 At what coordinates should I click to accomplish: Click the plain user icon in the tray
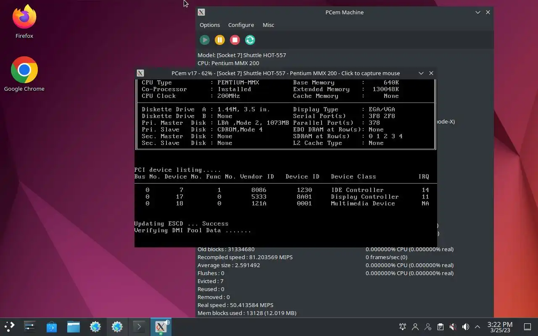point(415,327)
